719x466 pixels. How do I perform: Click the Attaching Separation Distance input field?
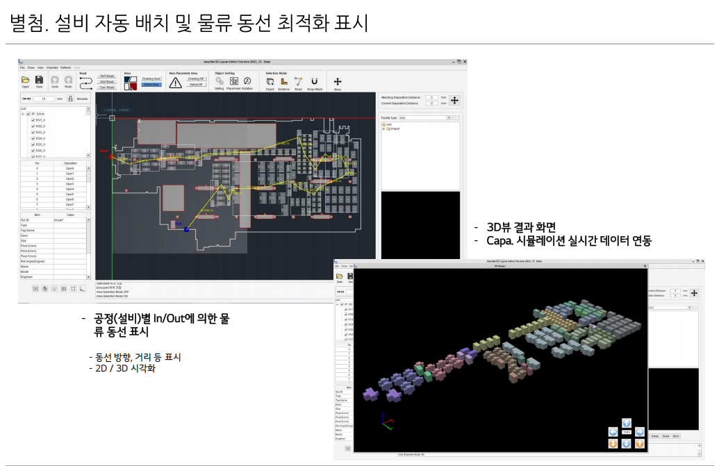[x=433, y=98]
